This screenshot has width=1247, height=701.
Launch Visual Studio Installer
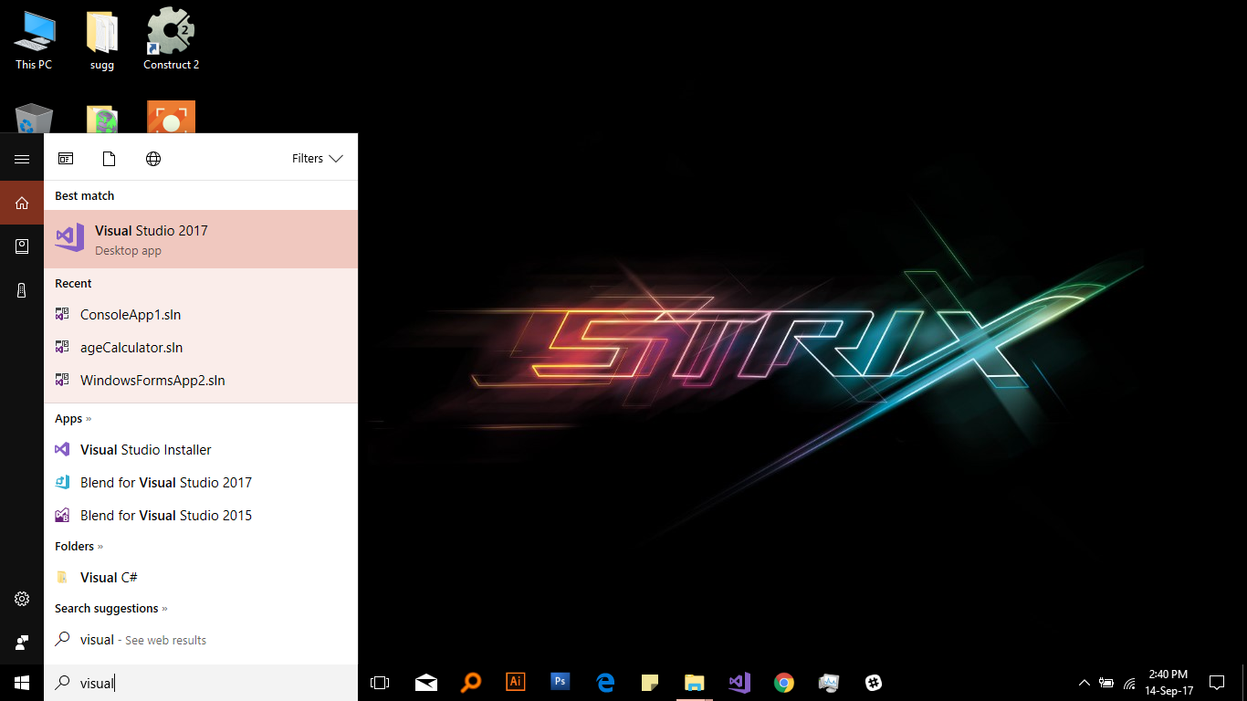coord(201,450)
